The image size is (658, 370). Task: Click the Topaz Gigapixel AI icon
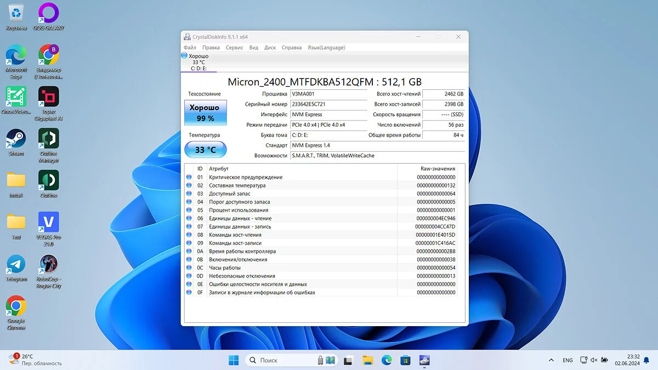tap(49, 97)
